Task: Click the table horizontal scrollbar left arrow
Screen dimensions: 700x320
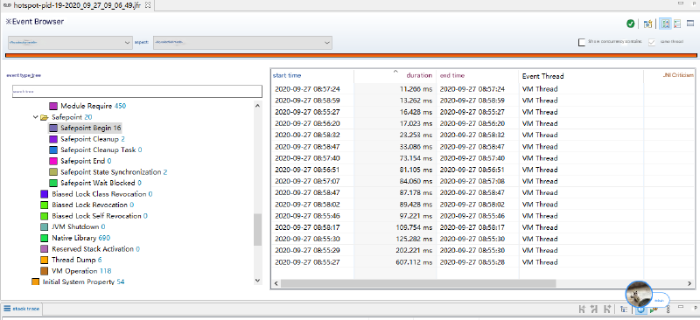Action: click(276, 283)
